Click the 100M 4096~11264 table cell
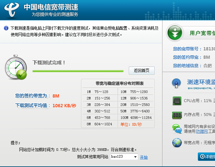Screen dimensions: 215x167 (136, 118)
